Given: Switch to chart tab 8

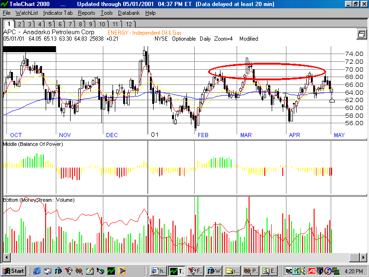Looking at the screenshot, I should click(80, 24).
